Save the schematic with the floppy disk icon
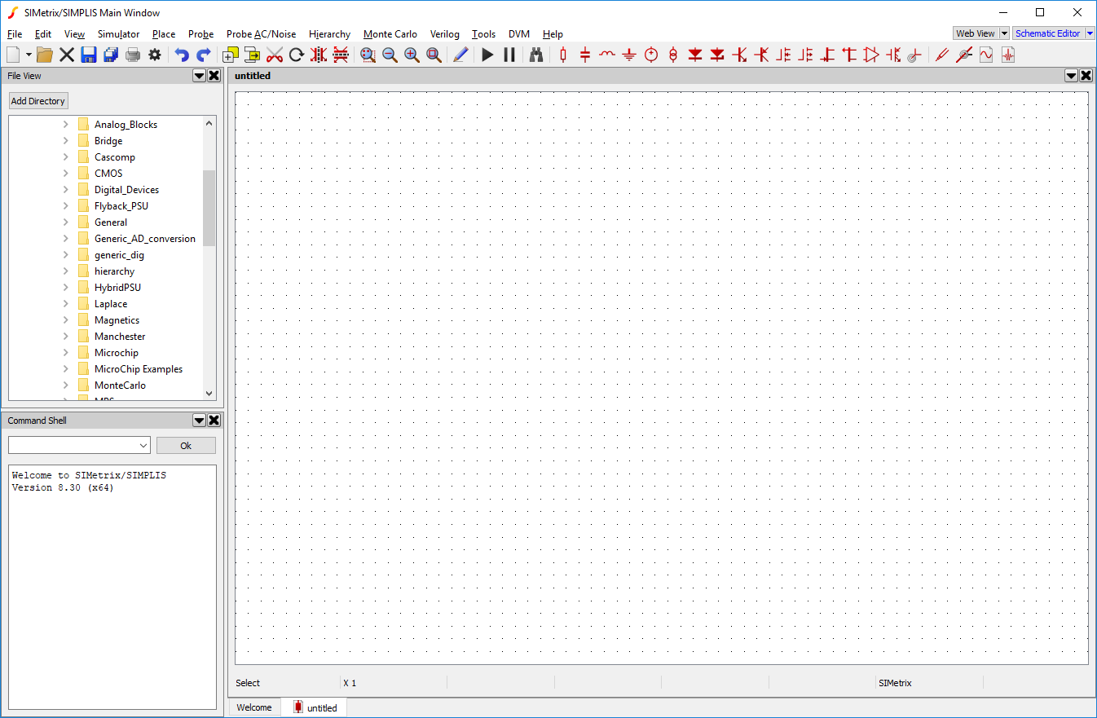This screenshot has width=1097, height=718. [89, 55]
